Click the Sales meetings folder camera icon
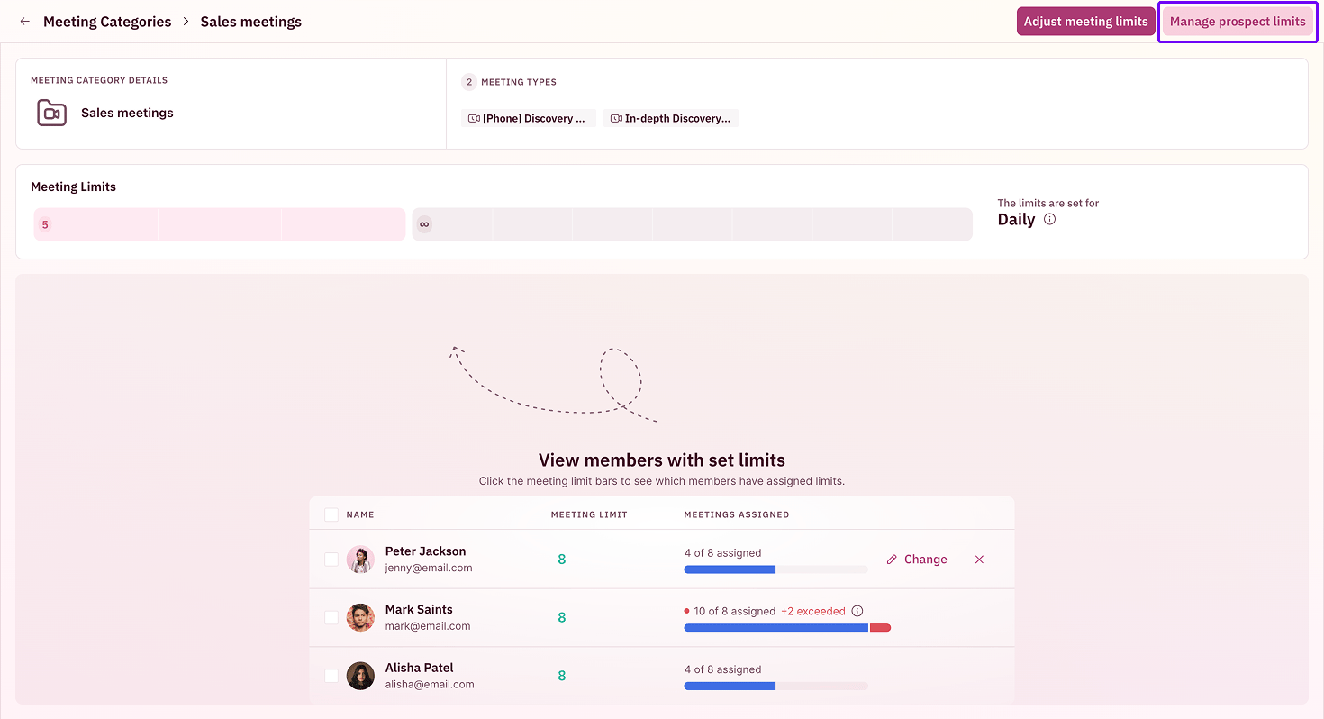This screenshot has height=719, width=1324. [51, 113]
